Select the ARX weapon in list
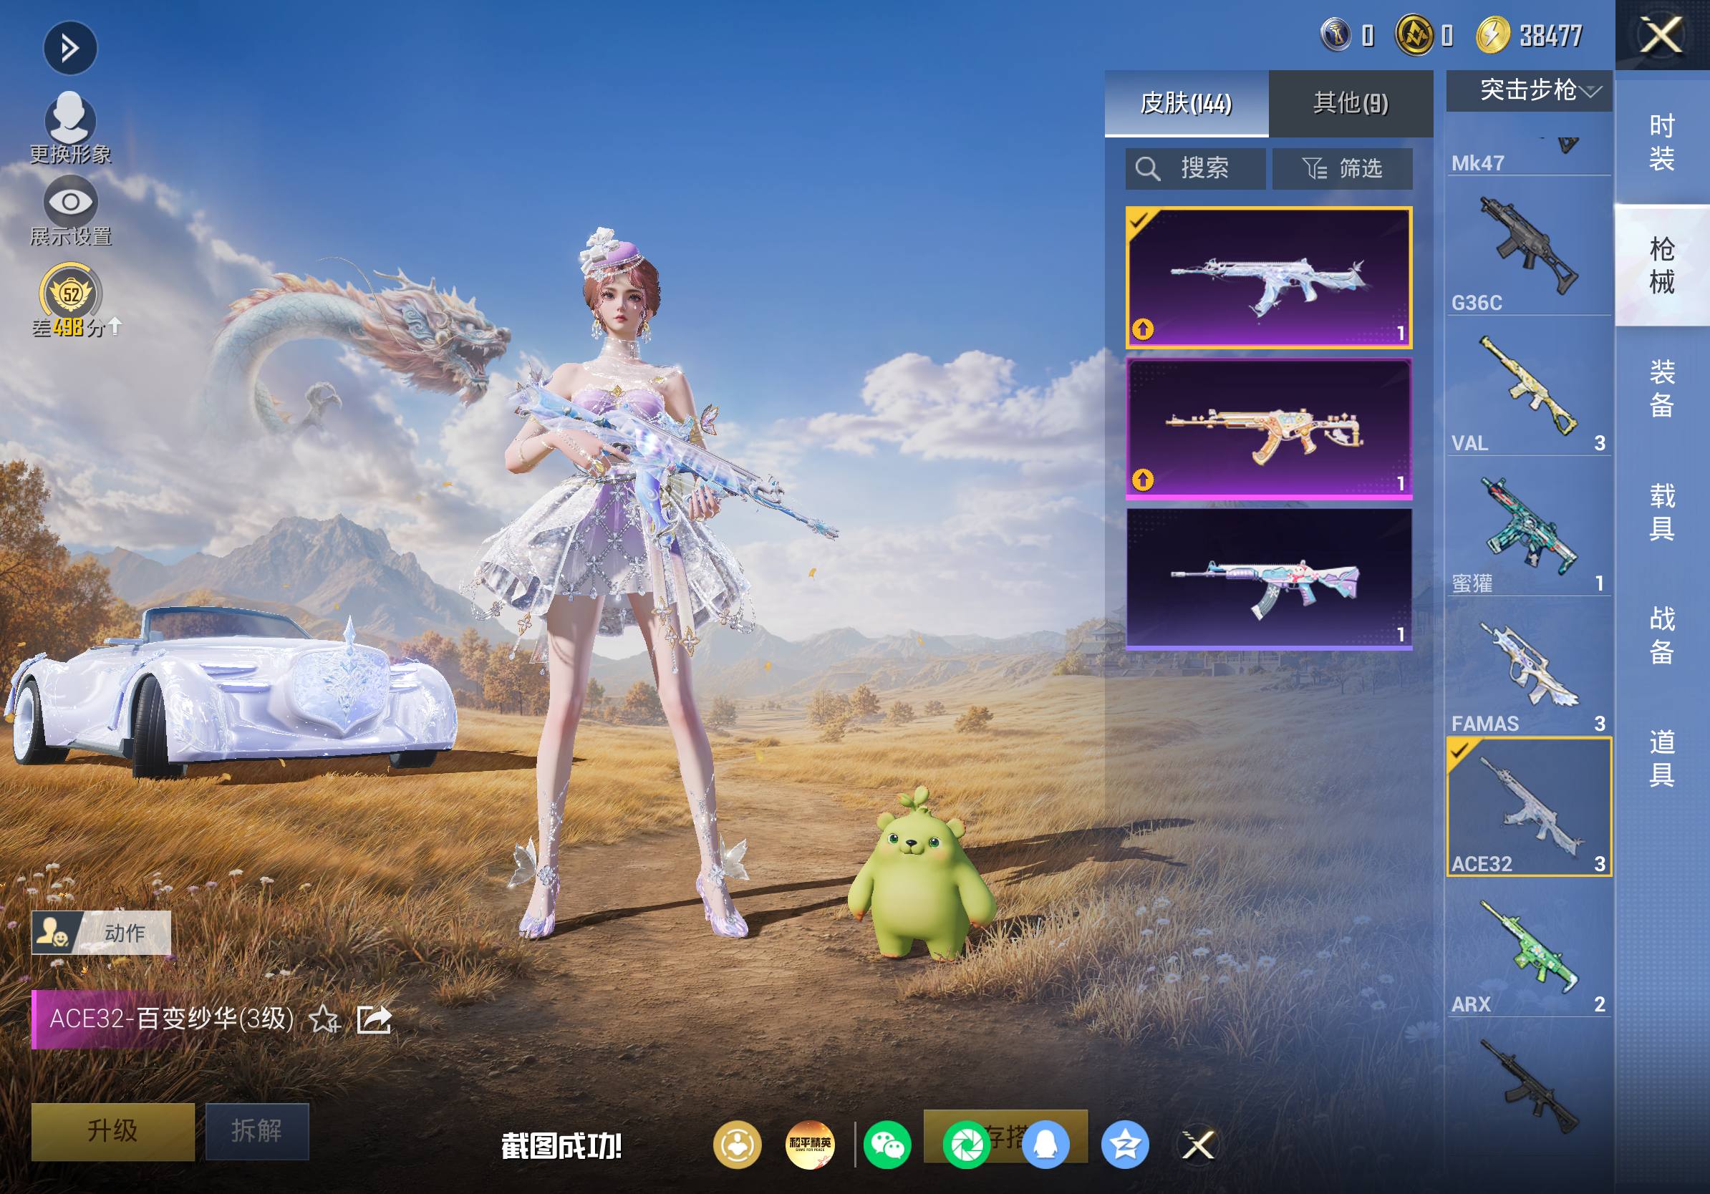This screenshot has height=1194, width=1710. tap(1529, 948)
